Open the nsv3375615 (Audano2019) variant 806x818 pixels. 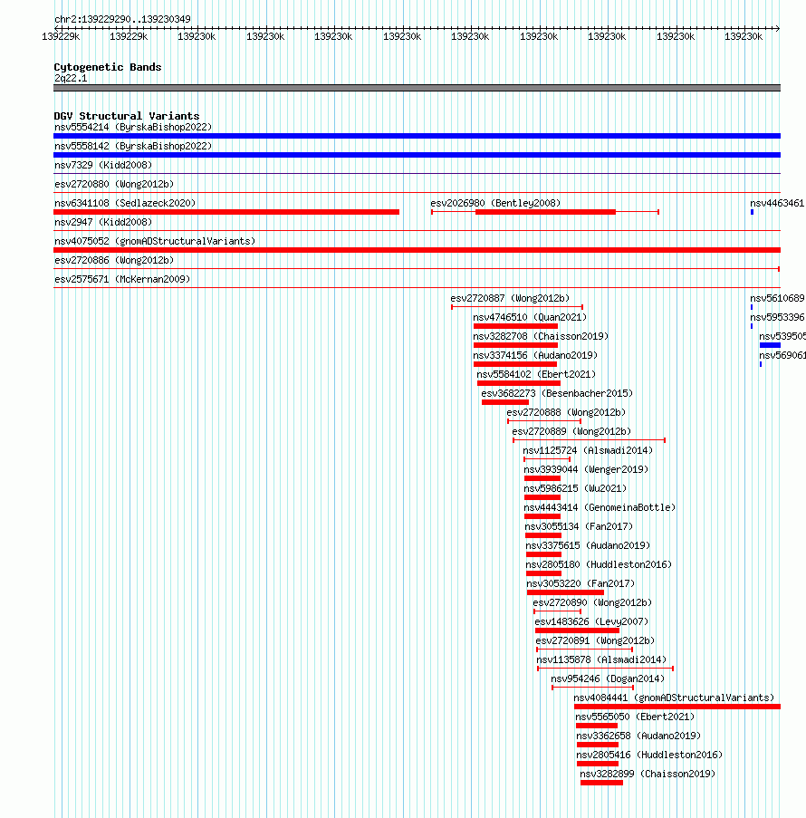588,545
